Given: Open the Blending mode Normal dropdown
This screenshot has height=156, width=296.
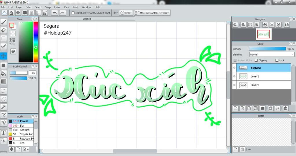Looking at the screenshot, I should [x=272, y=54].
